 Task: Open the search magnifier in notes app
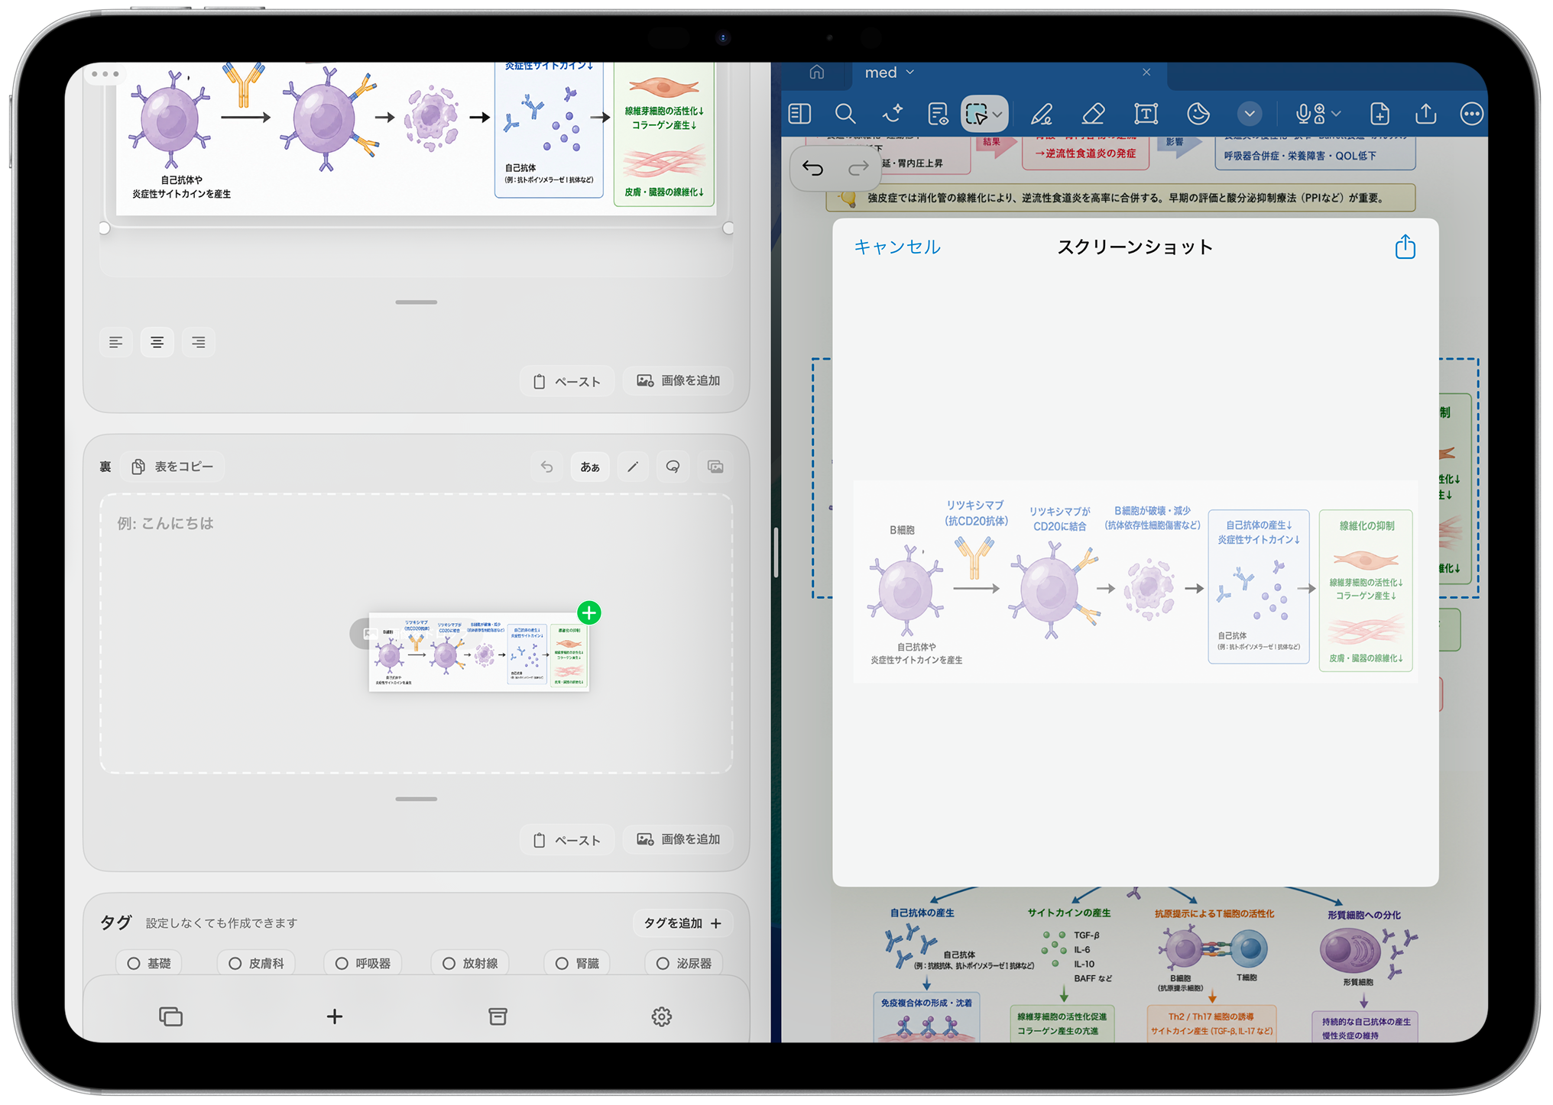pyautogui.click(x=845, y=115)
